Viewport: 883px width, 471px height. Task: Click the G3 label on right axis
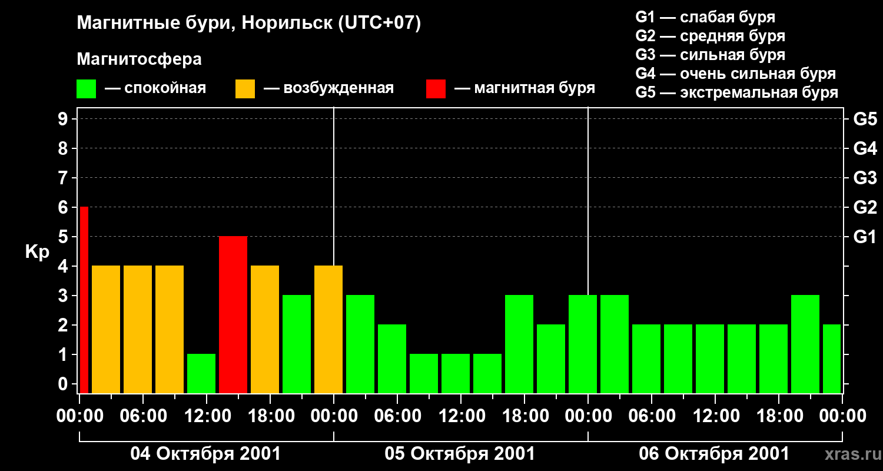point(865,178)
